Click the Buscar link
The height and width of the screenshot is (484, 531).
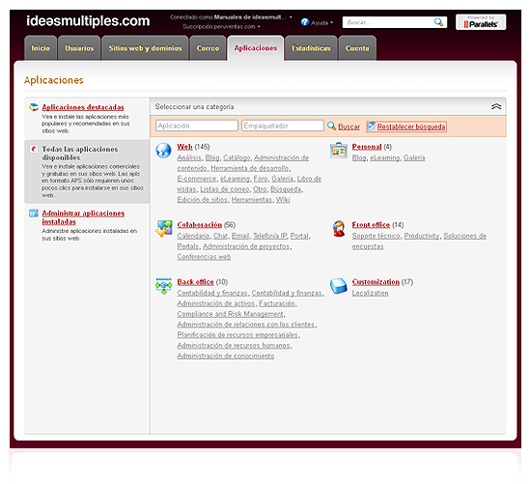(x=349, y=127)
